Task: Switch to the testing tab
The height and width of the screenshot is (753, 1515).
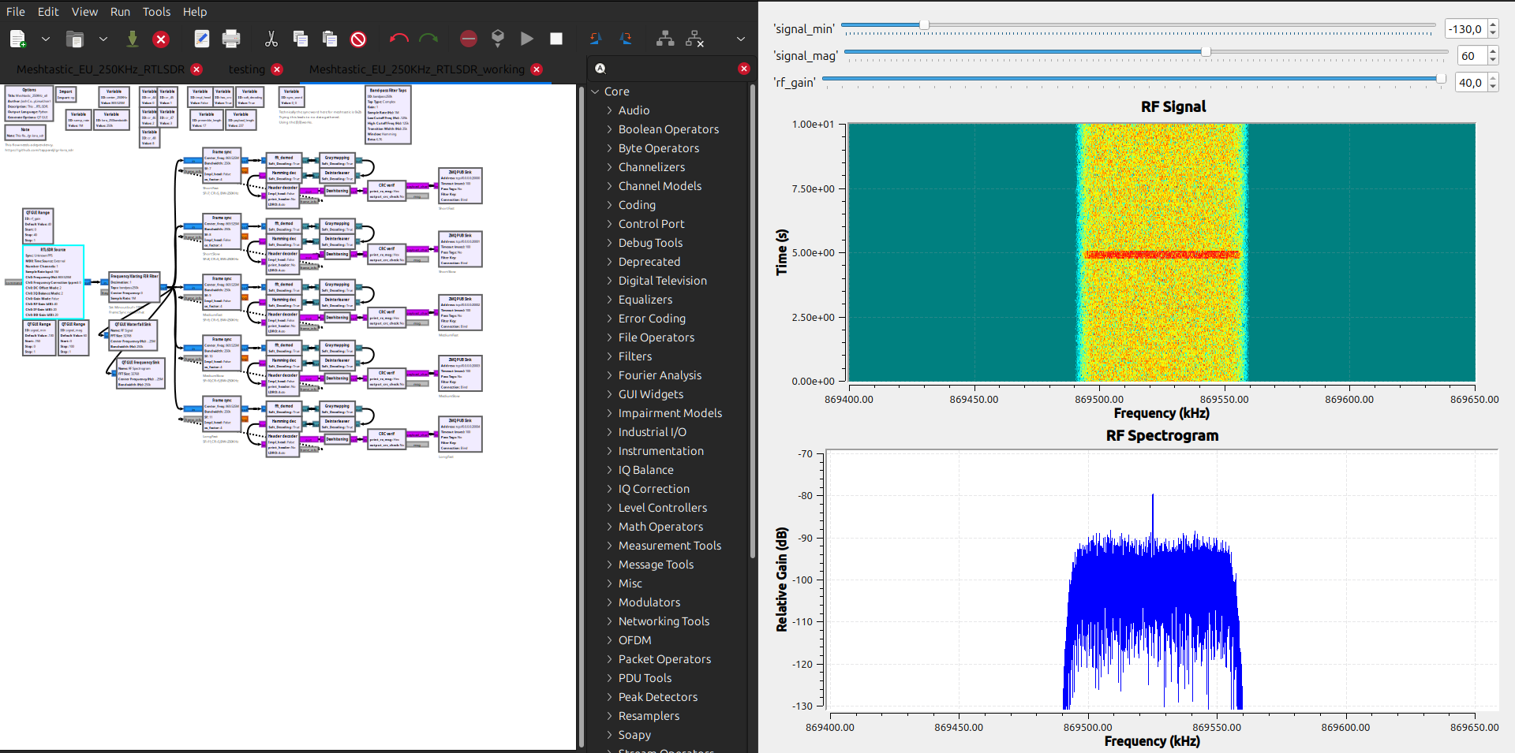Action: (x=246, y=69)
